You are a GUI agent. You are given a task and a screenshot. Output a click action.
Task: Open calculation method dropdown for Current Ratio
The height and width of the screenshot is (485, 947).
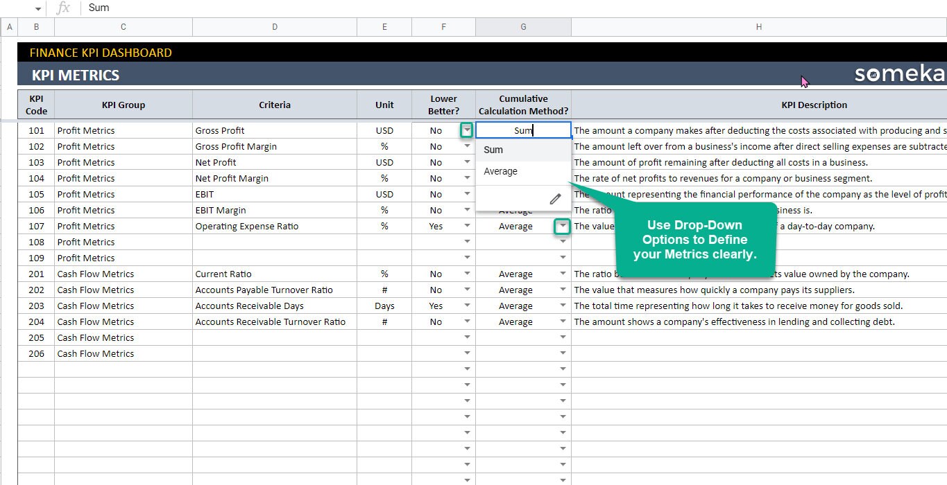point(563,274)
